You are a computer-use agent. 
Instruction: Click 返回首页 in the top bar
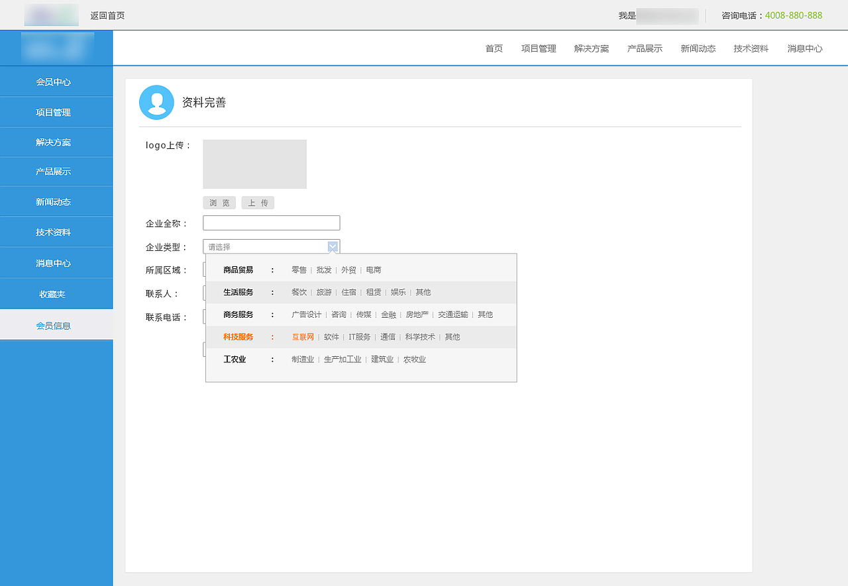click(x=106, y=15)
